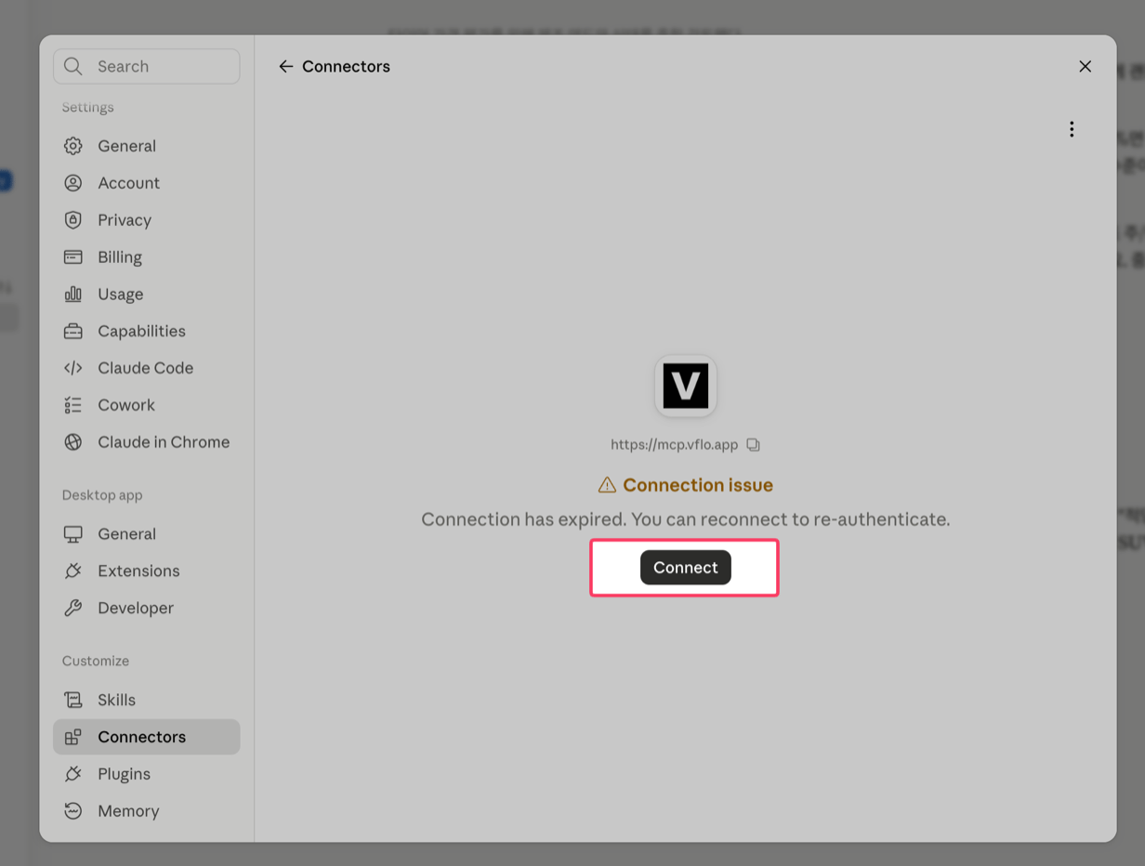Click the Privacy shield icon
Viewport: 1145px width, 866px height.
coord(73,220)
